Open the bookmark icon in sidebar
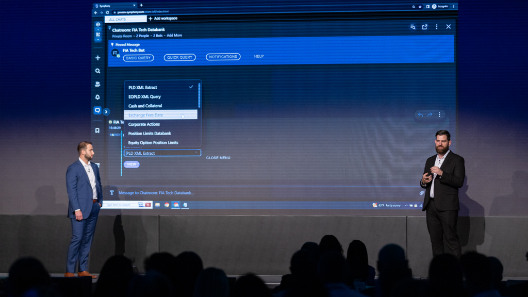 [97, 130]
